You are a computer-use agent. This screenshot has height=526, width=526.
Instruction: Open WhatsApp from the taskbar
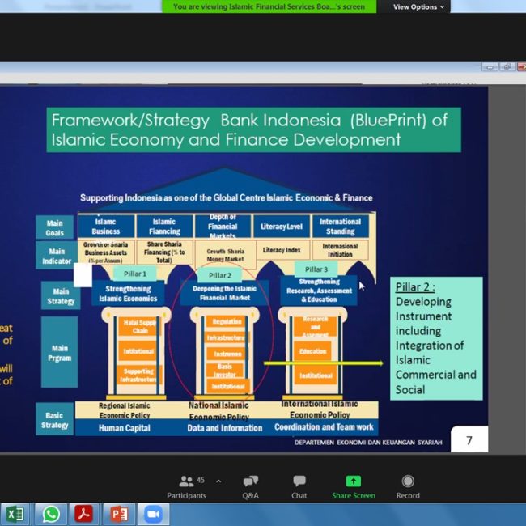coord(51,514)
